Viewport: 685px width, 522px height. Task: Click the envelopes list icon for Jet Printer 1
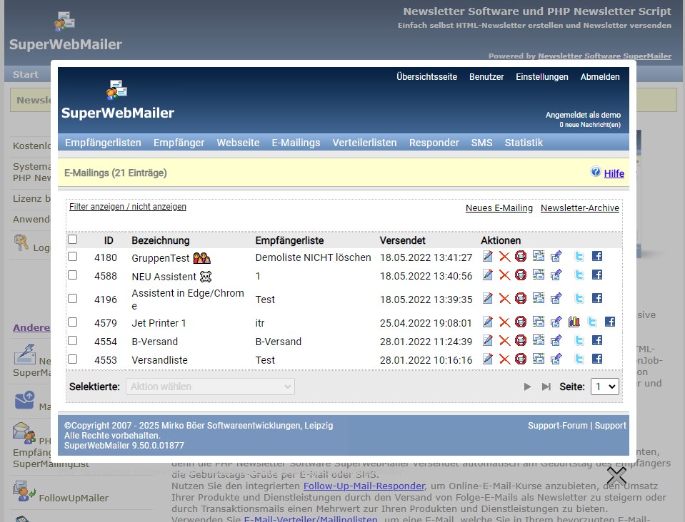click(x=539, y=322)
